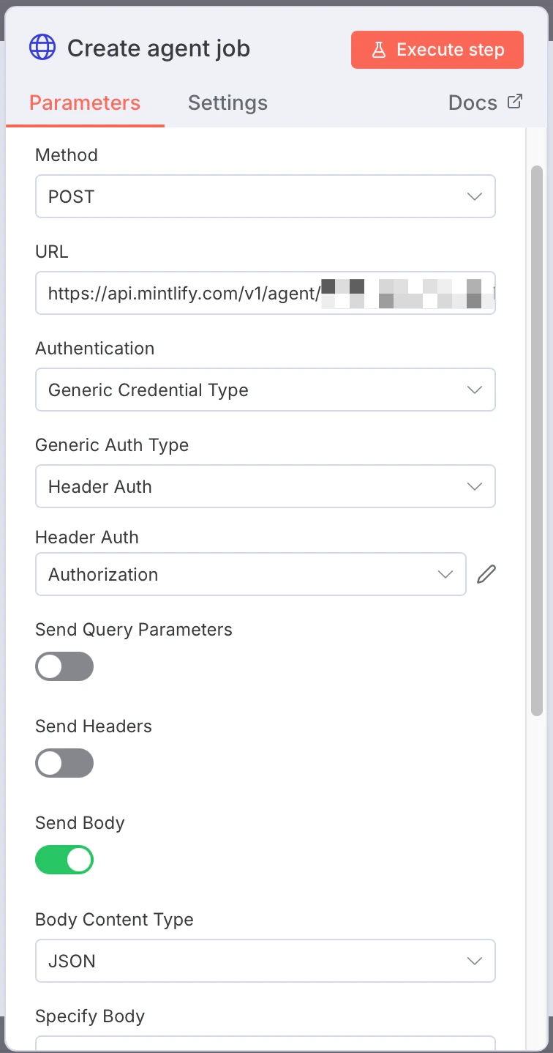Select the Parameters tab
The height and width of the screenshot is (1053, 553).
(85, 103)
